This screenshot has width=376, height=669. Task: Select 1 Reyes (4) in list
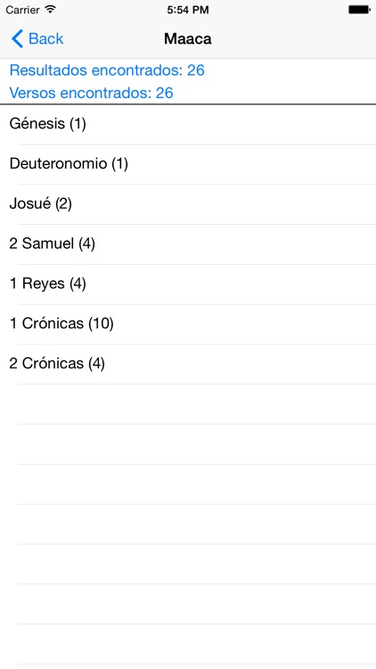point(188,285)
